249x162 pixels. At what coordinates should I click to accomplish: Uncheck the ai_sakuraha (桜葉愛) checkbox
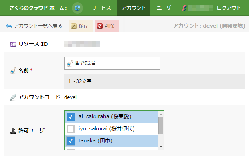coord(71,117)
